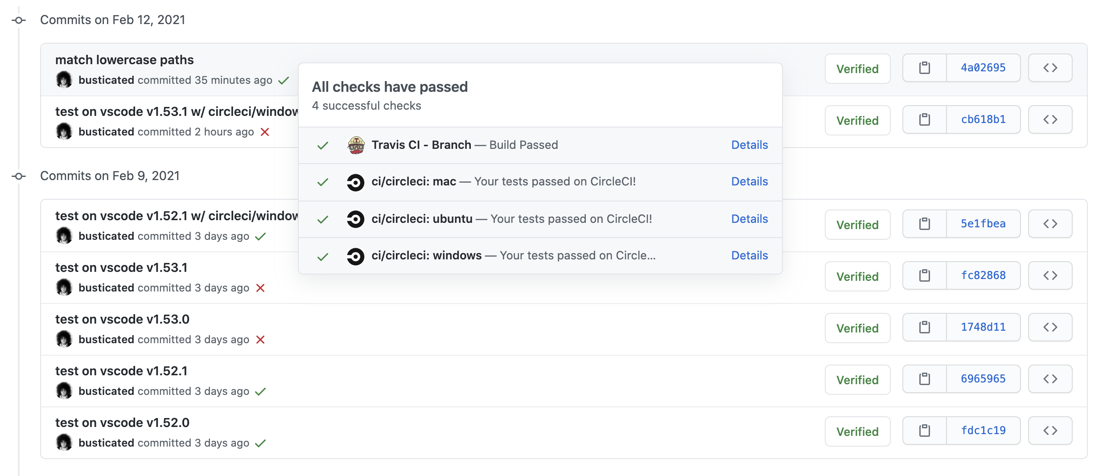The image size is (1103, 476).
Task: Browse repository code at commit fc82868
Action: pos(1050,275)
